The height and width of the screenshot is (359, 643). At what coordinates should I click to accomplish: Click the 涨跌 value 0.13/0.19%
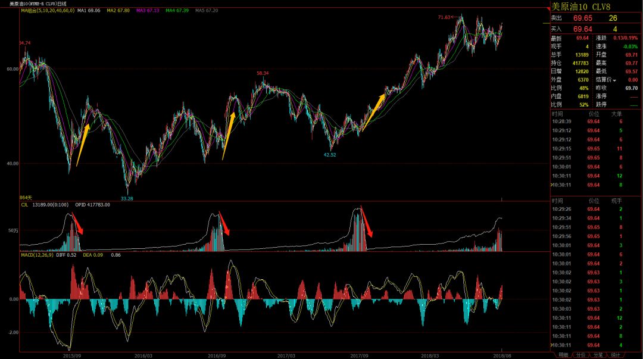coord(625,38)
